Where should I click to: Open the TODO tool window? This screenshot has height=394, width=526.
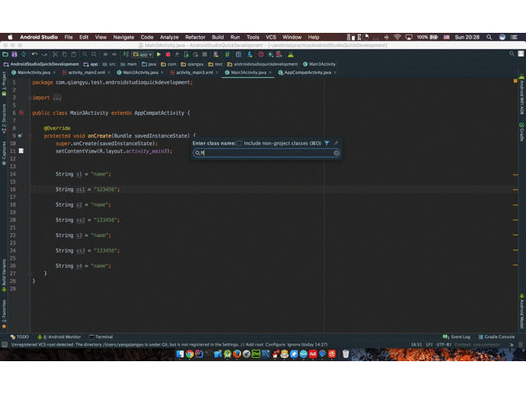(20, 337)
